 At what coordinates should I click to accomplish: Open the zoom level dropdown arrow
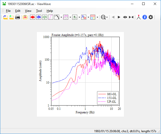[107, 17]
